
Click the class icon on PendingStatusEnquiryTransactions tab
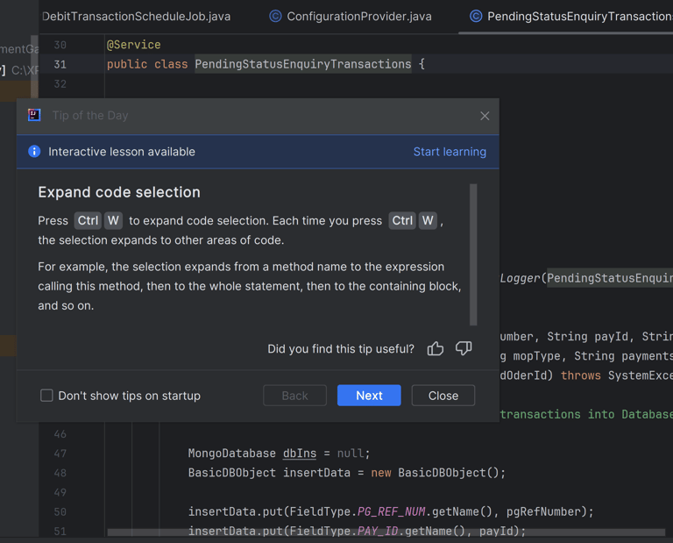[476, 16]
